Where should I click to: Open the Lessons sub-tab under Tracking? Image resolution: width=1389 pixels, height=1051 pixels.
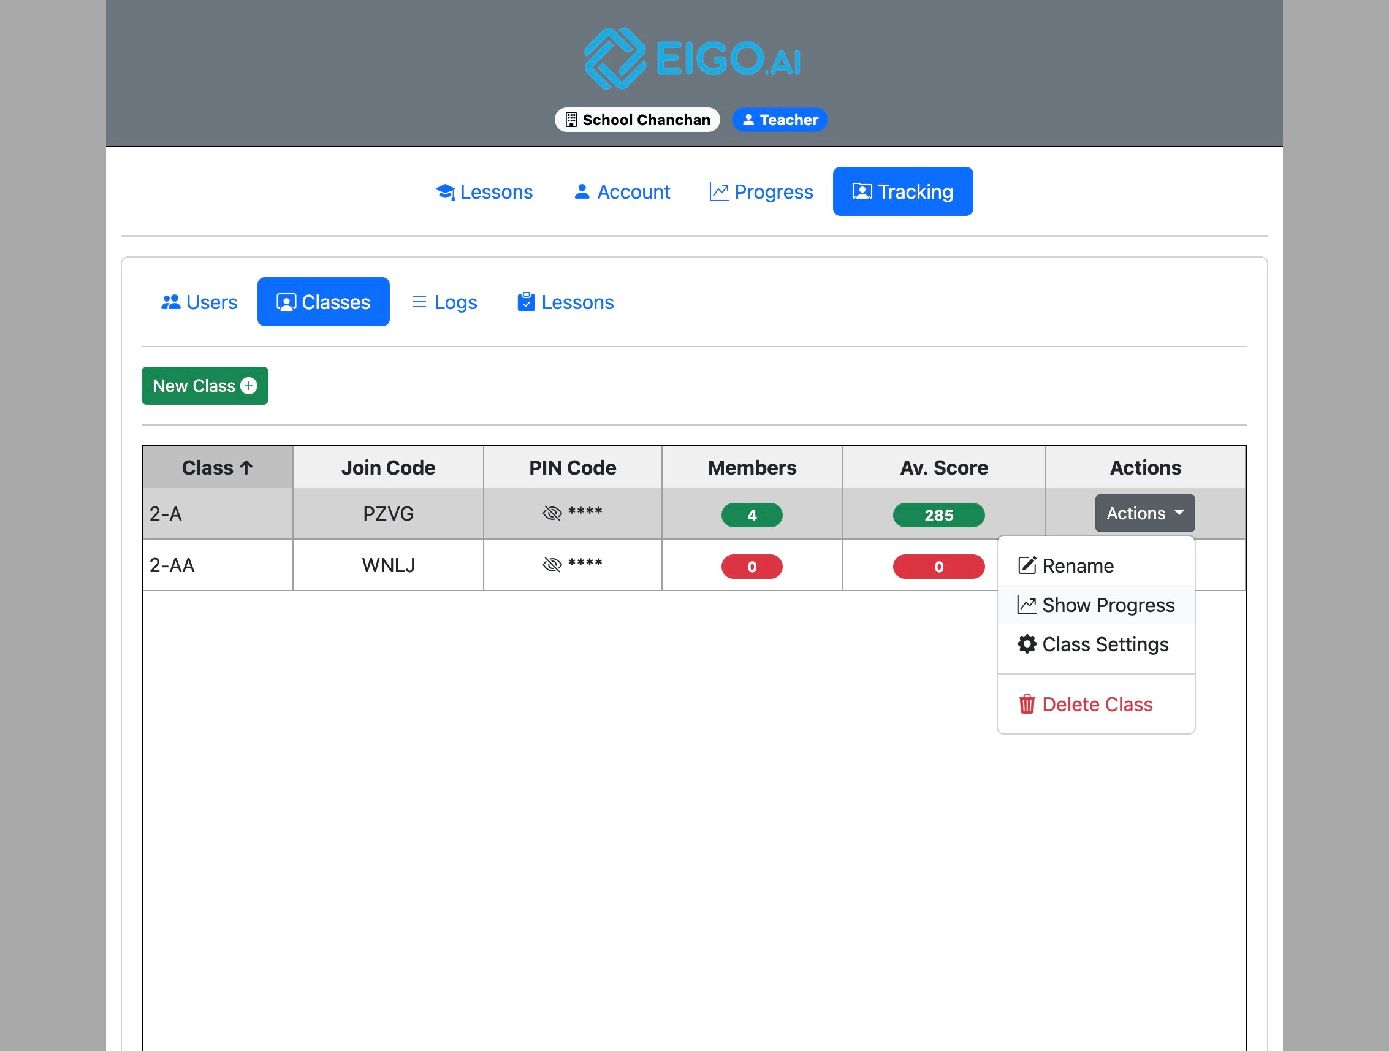coord(565,302)
